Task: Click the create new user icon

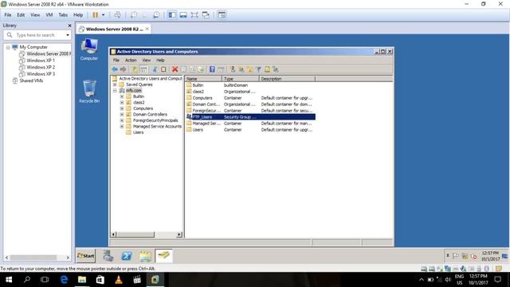Action: coord(233,69)
